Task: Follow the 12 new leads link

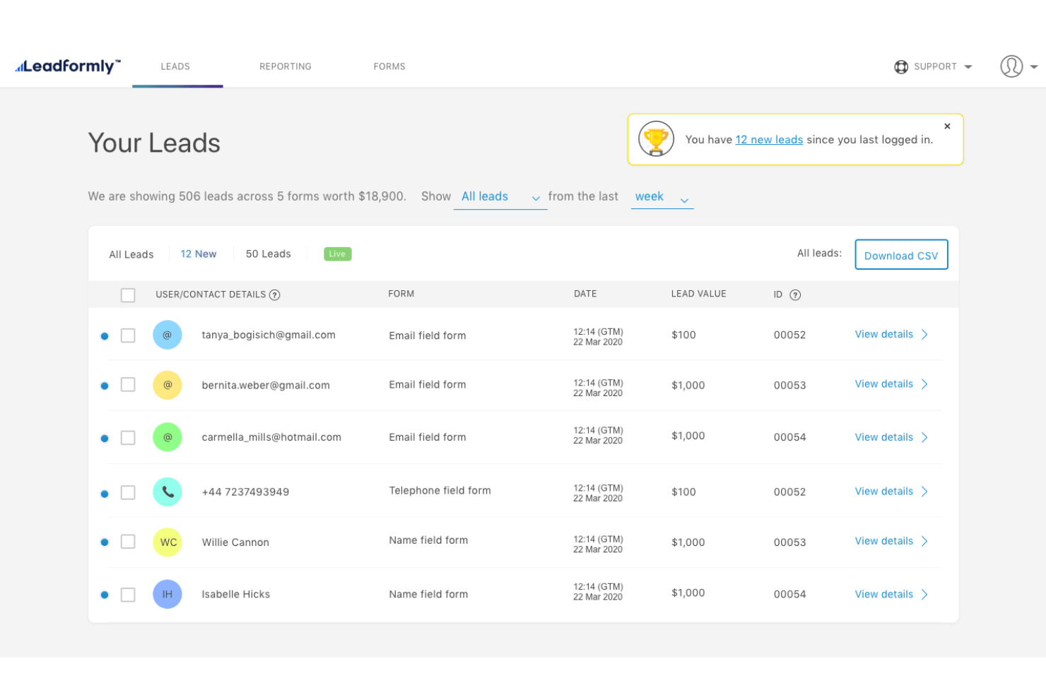Action: tap(769, 139)
